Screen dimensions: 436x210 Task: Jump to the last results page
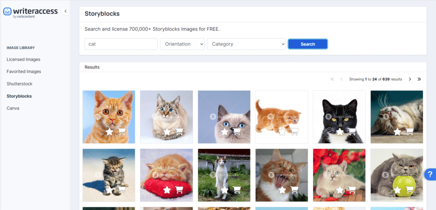pyautogui.click(x=419, y=79)
